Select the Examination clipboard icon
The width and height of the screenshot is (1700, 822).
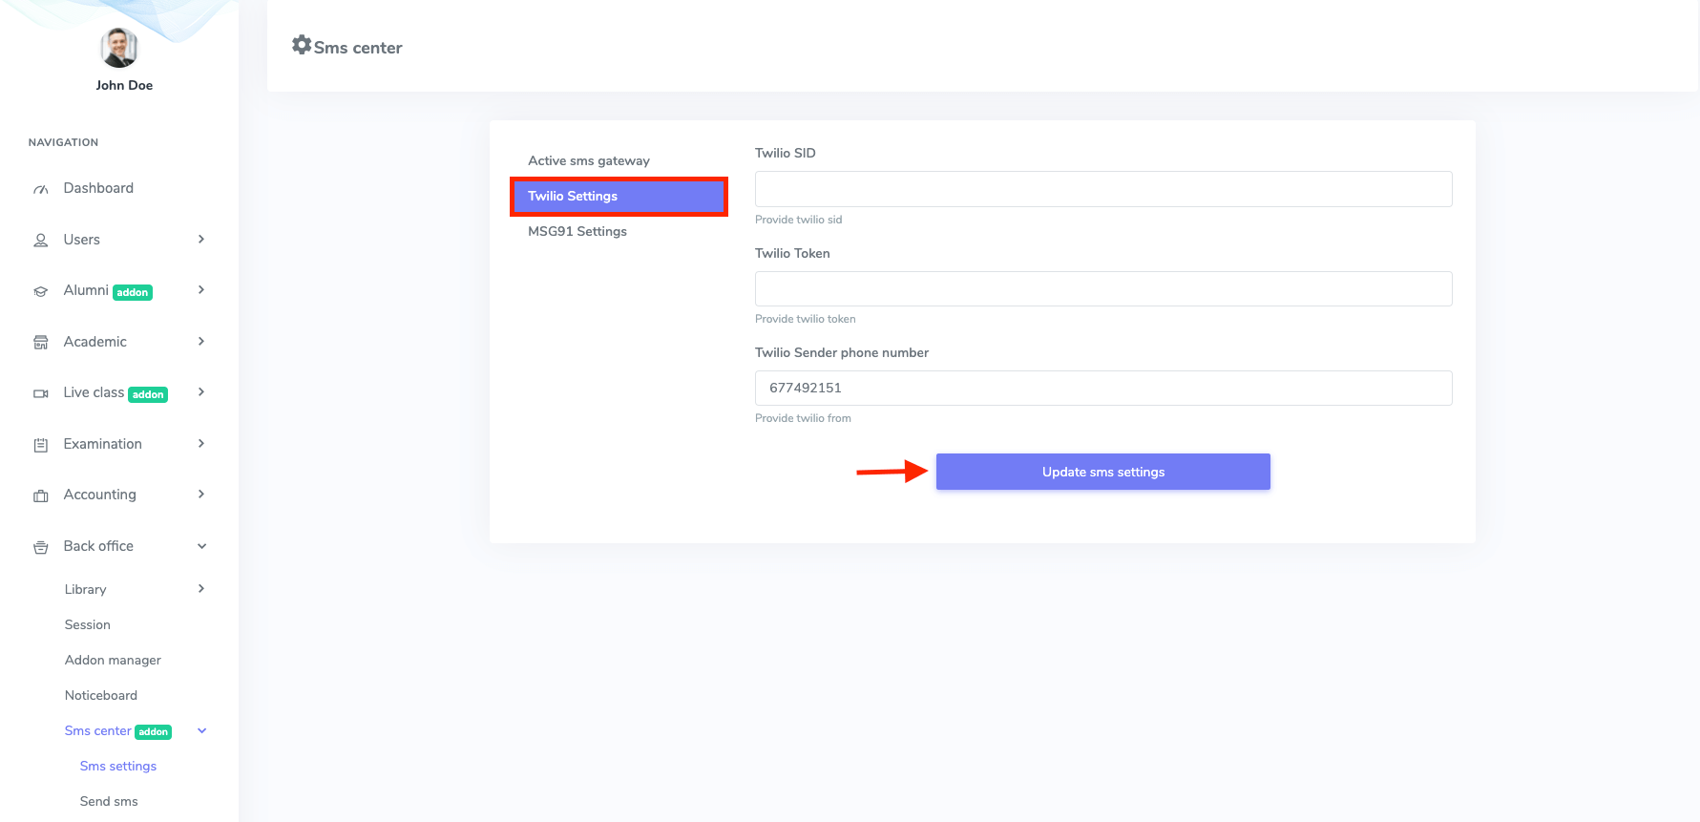(40, 443)
